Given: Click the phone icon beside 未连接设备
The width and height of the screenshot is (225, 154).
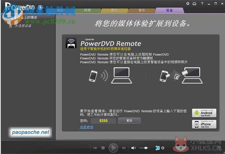Looking at the screenshot, I should pos(11,26).
